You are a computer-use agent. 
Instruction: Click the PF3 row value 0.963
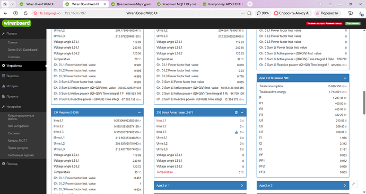pyautogui.click(x=343, y=172)
